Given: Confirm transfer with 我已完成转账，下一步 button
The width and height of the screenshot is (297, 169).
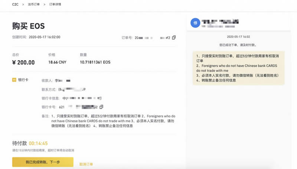Looking at the screenshot, I should click(42, 162).
